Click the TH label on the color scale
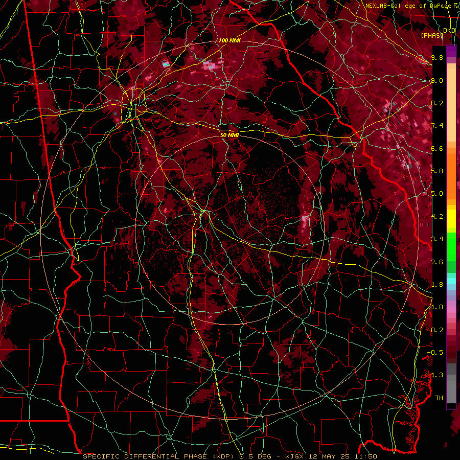Viewport: 460px width, 460px height. coord(439,398)
